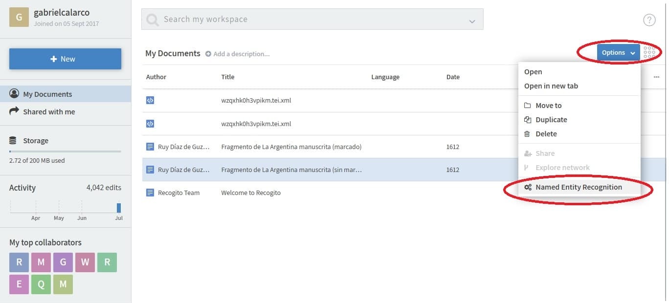The width and height of the screenshot is (669, 303).
Task: Choose Duplicate from options menu
Action: [x=551, y=120]
